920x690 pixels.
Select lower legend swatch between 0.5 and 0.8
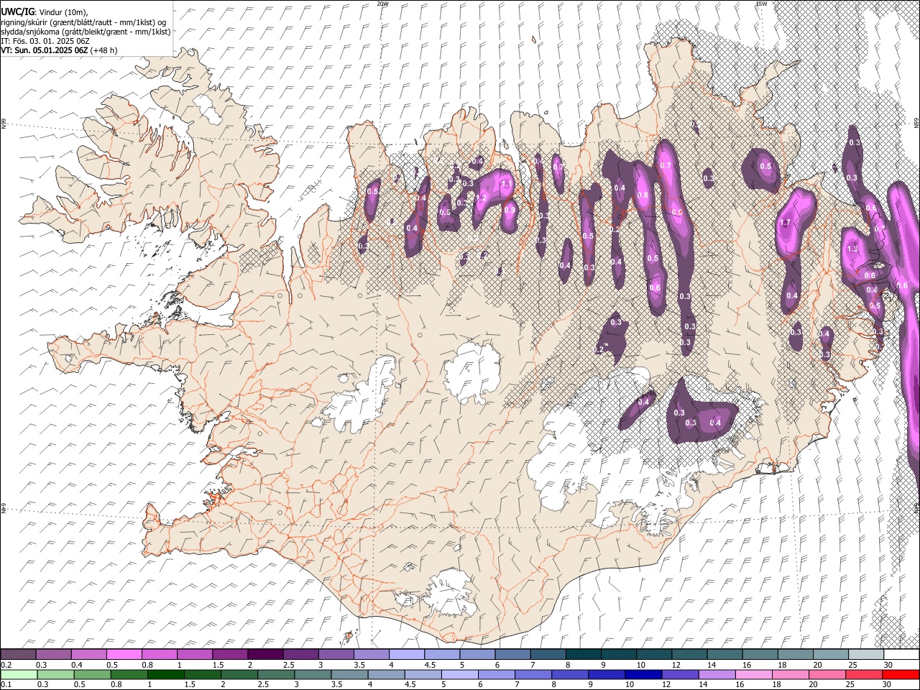click(92, 674)
